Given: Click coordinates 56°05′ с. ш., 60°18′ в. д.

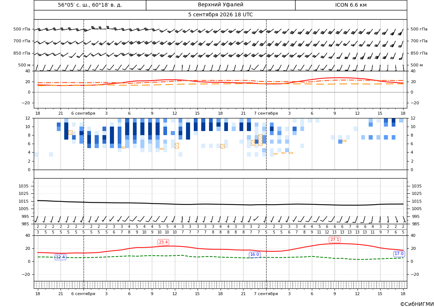Looking at the screenshot, I should click(90, 5).
